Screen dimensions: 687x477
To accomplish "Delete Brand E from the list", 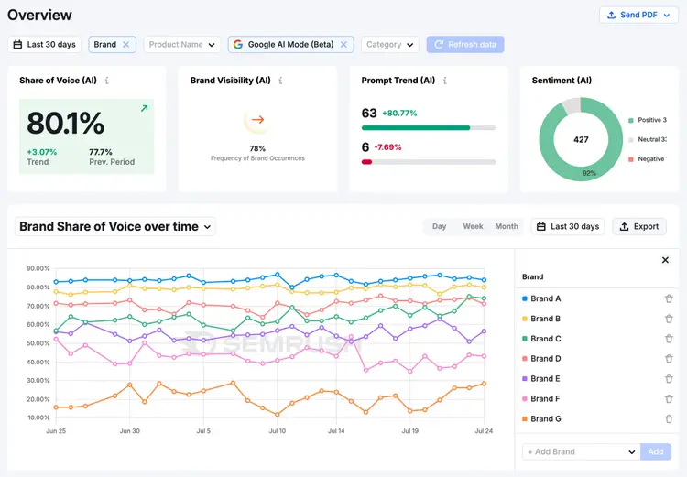I will (669, 379).
